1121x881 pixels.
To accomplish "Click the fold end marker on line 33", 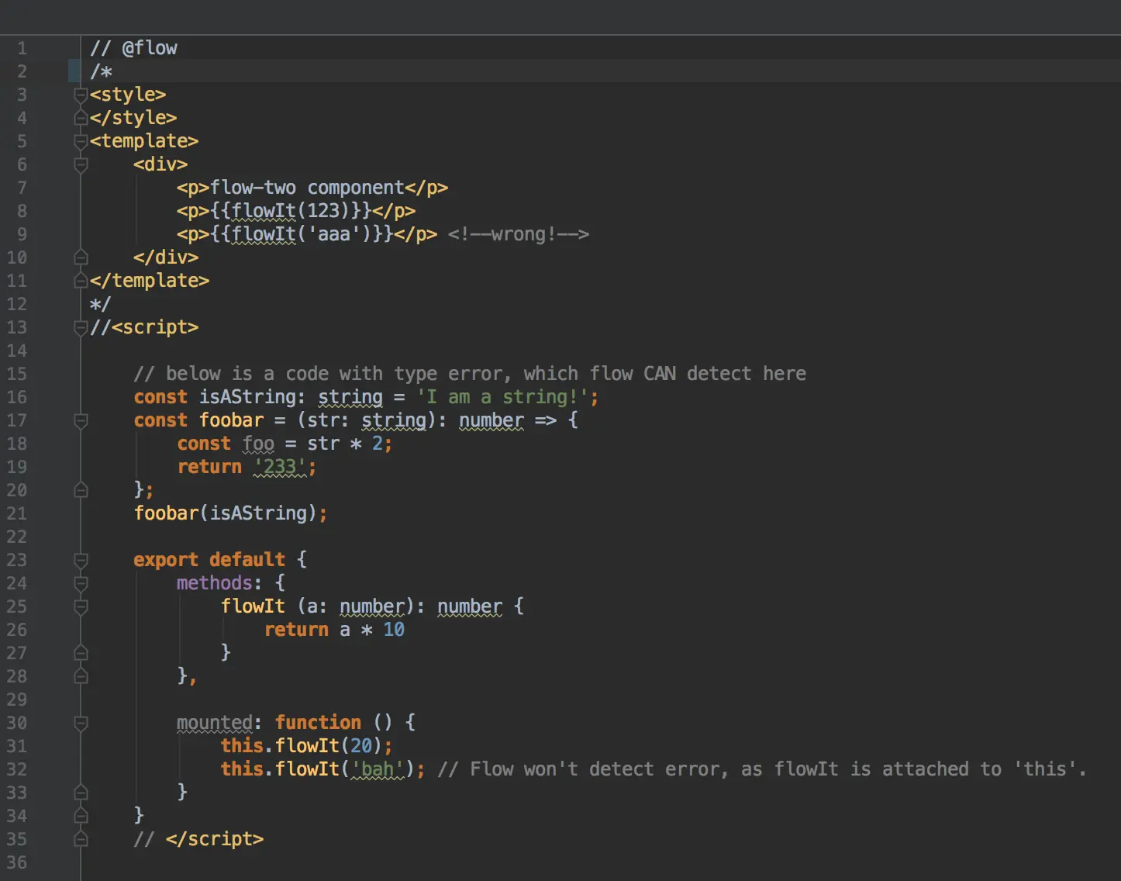I will click(x=81, y=793).
